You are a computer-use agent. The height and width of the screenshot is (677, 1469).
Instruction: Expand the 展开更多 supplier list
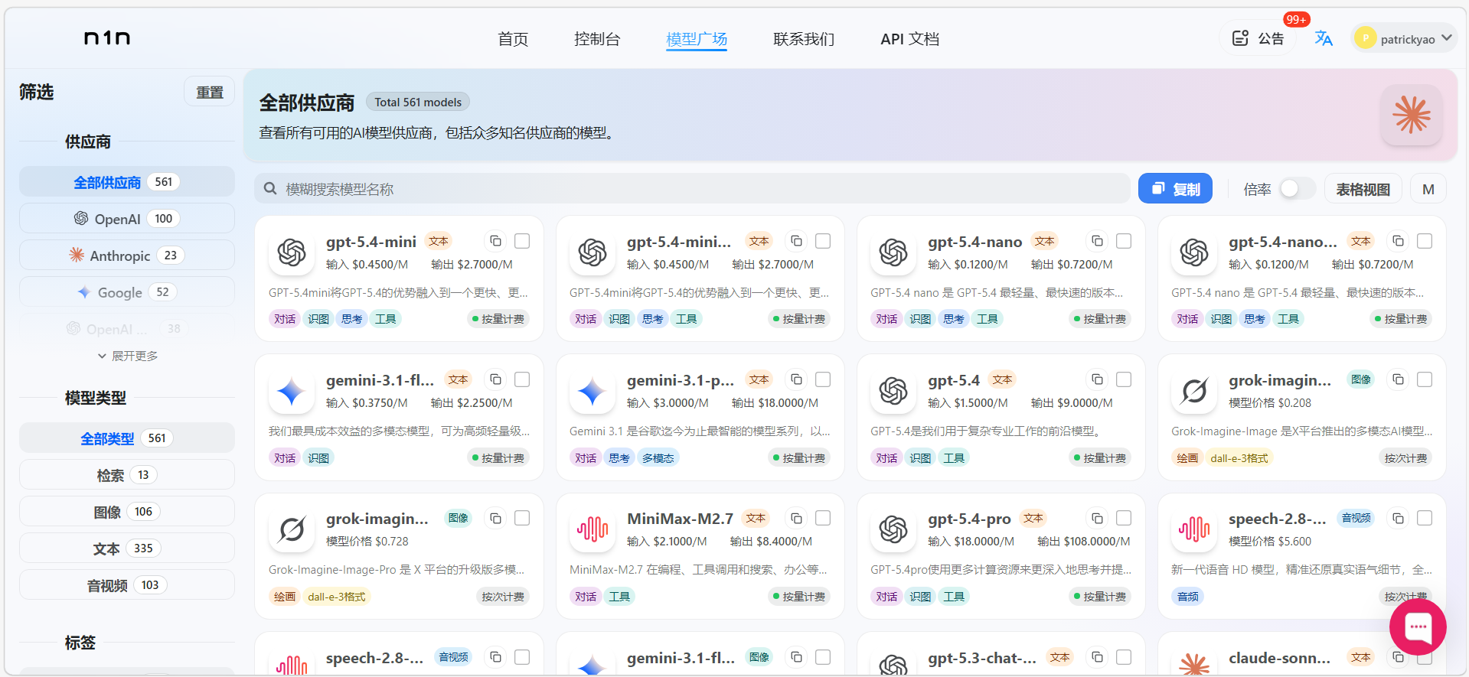point(127,356)
